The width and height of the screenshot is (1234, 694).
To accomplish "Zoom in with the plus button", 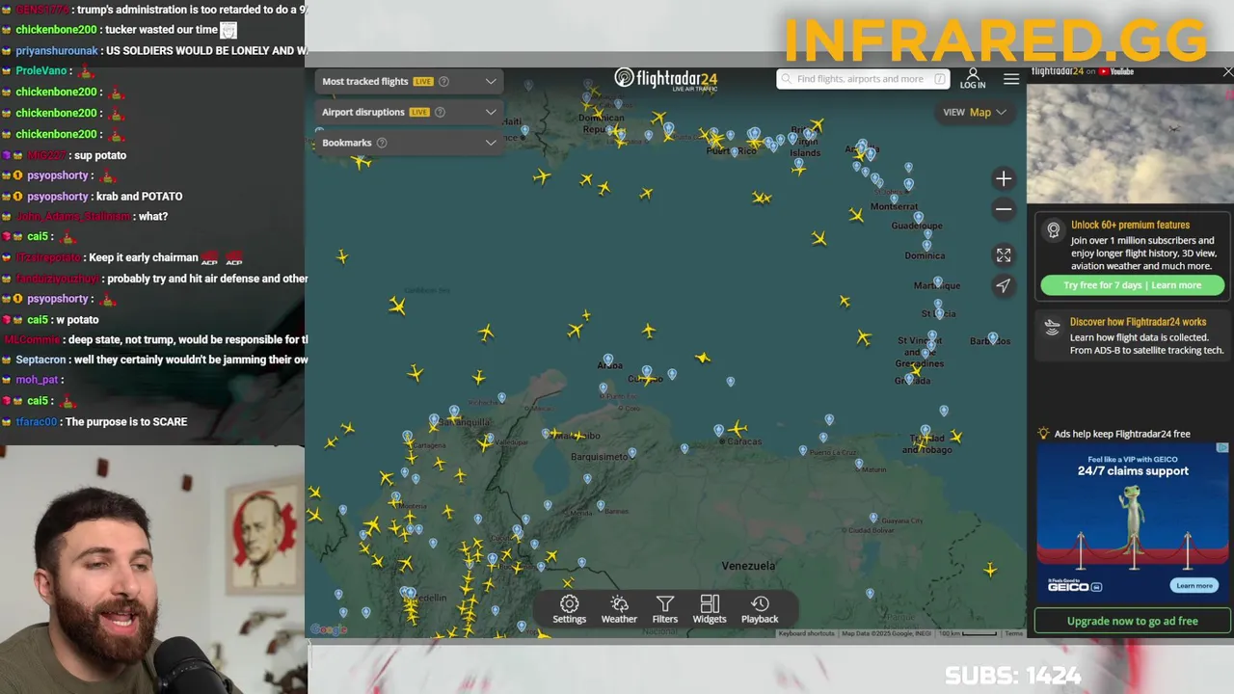I will (1004, 178).
